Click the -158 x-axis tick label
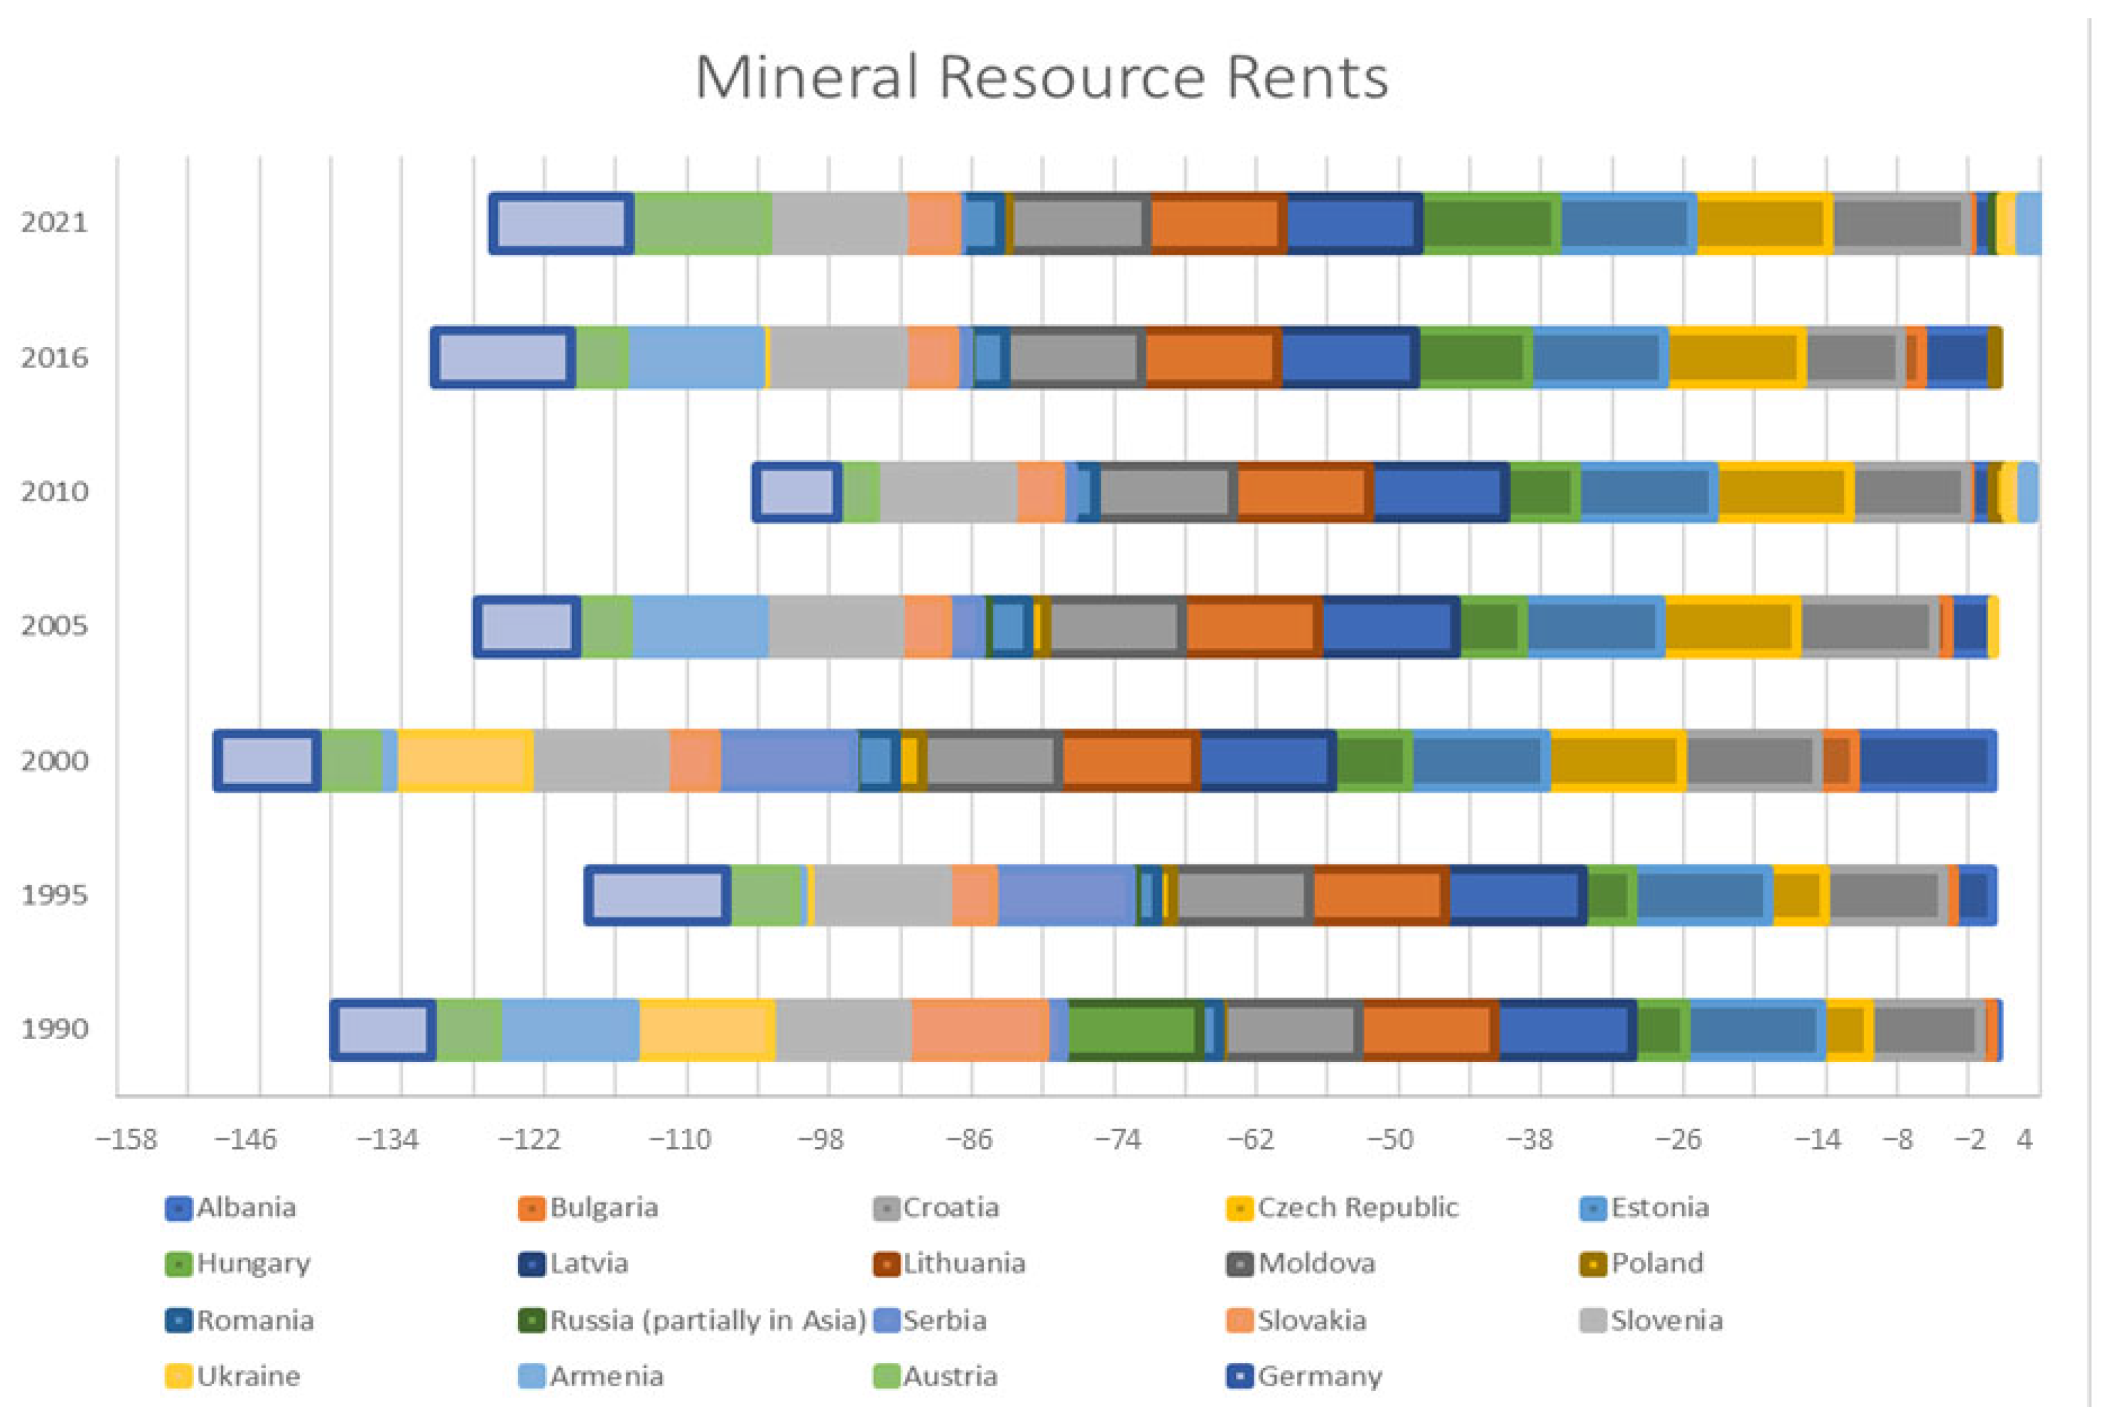Image resolution: width=2106 pixels, height=1426 pixels. (127, 1139)
